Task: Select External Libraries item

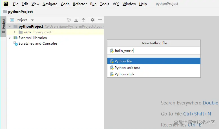Action: coord(32,38)
